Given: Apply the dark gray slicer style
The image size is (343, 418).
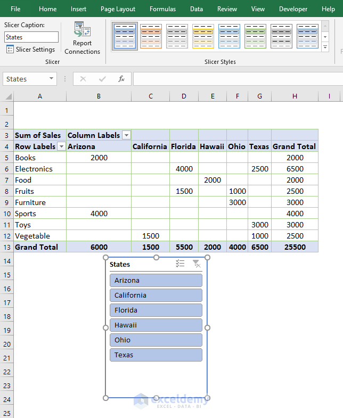Looking at the screenshot, I should point(281,36).
